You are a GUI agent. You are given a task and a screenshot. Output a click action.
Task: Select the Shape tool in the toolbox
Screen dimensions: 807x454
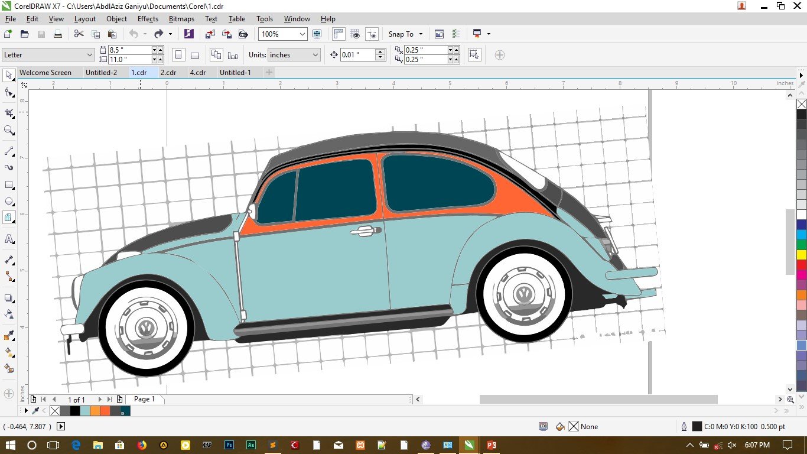(9, 93)
